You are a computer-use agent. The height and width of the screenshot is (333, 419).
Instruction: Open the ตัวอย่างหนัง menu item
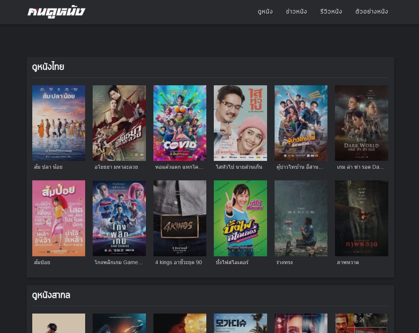pos(371,11)
